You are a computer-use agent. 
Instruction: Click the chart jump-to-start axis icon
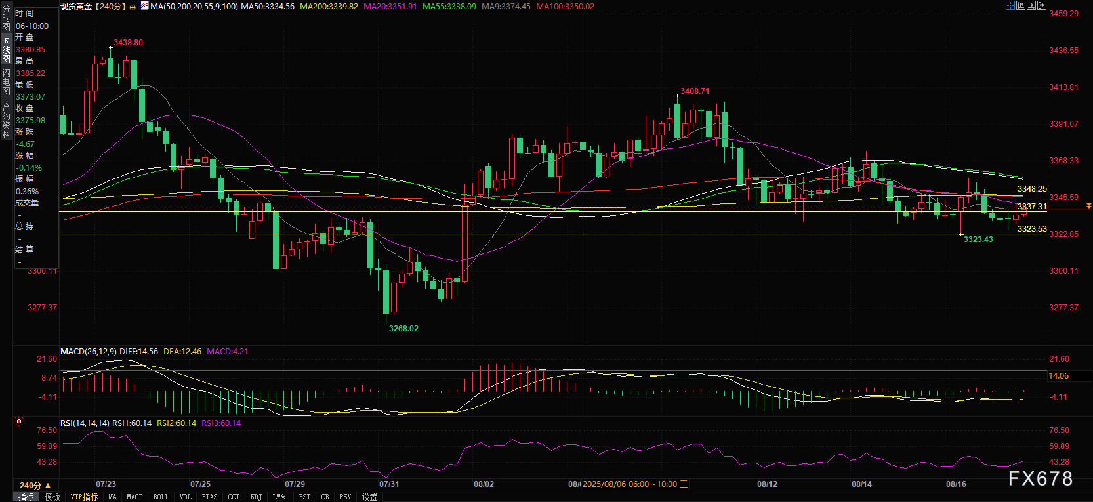point(1021,5)
